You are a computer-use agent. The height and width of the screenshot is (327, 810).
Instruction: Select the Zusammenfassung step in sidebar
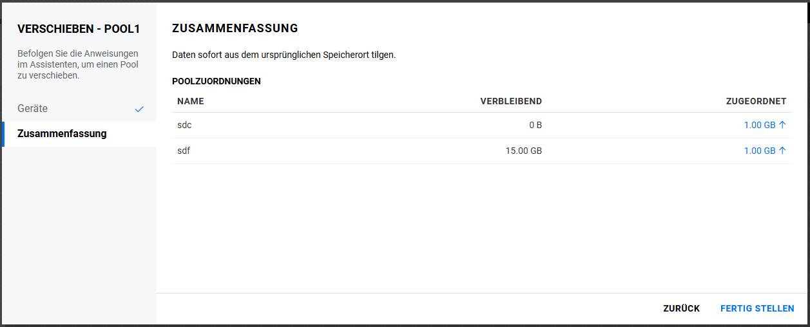(x=62, y=134)
